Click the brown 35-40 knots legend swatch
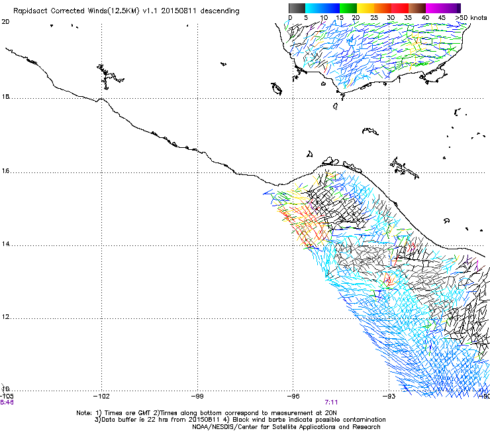Screen dimensions: 490x431 pos(417,8)
